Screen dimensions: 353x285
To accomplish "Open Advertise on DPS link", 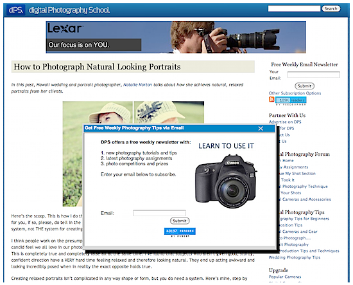I will click(x=285, y=122).
